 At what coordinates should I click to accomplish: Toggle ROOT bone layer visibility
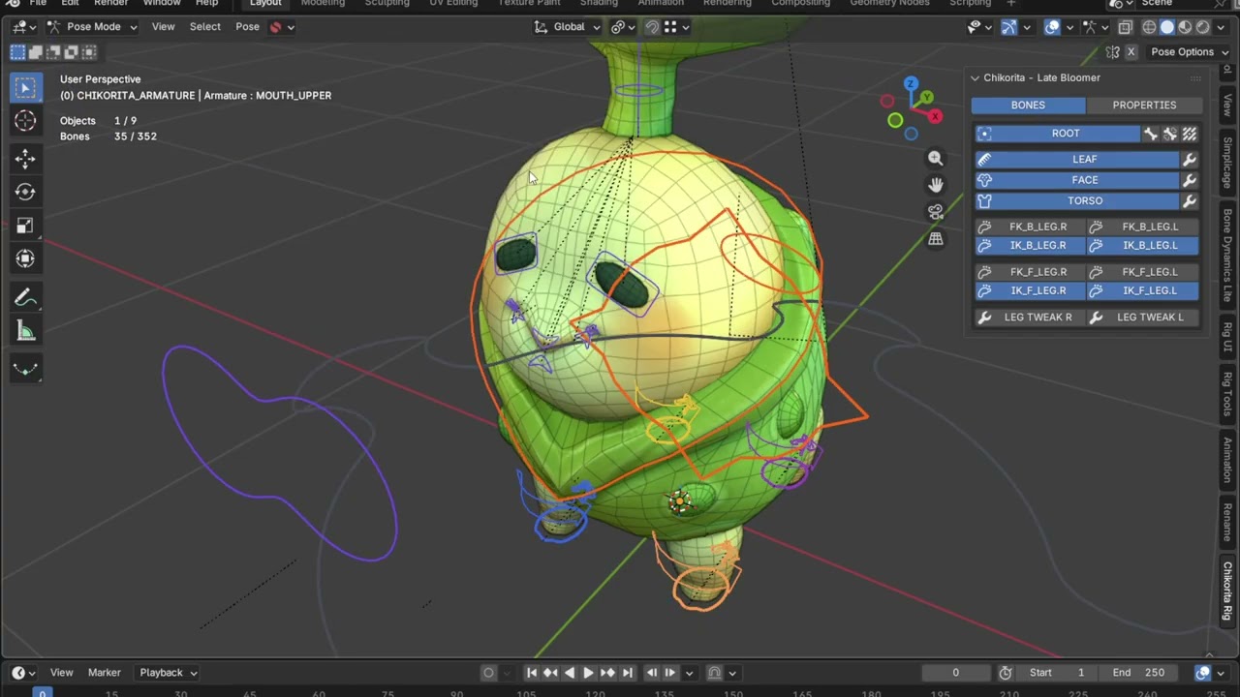pyautogui.click(x=1058, y=134)
